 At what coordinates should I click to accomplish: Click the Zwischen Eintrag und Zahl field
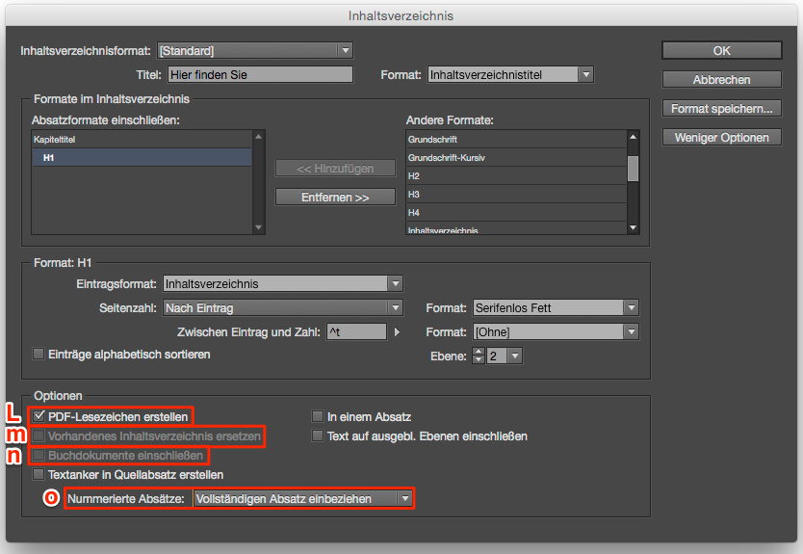tap(356, 332)
